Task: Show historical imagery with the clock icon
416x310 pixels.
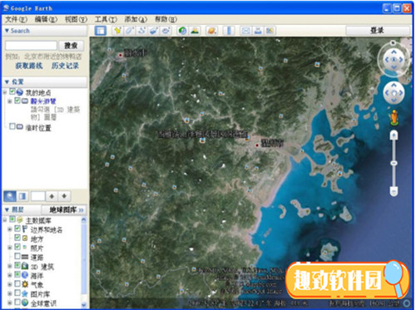Action: [182, 31]
